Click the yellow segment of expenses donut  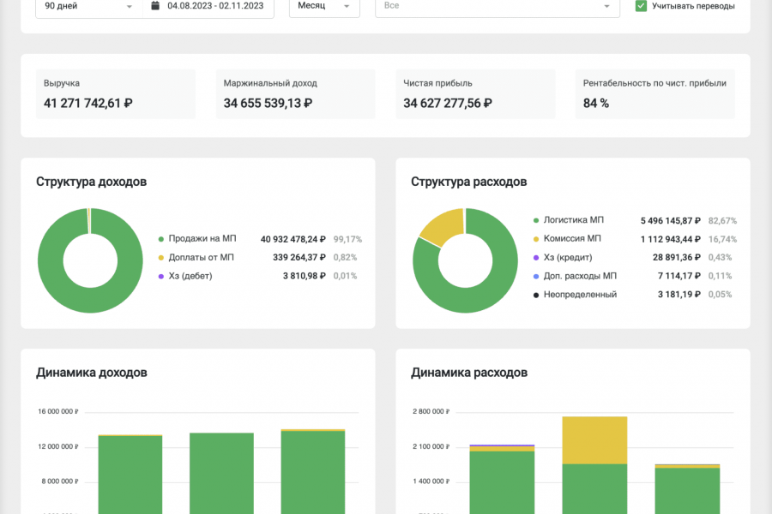click(x=440, y=226)
